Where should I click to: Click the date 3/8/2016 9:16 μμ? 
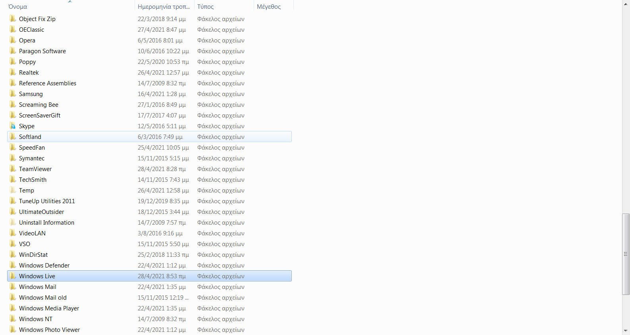point(160,233)
